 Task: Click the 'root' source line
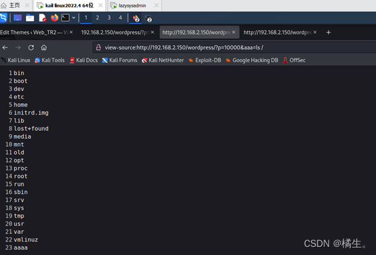point(20,176)
